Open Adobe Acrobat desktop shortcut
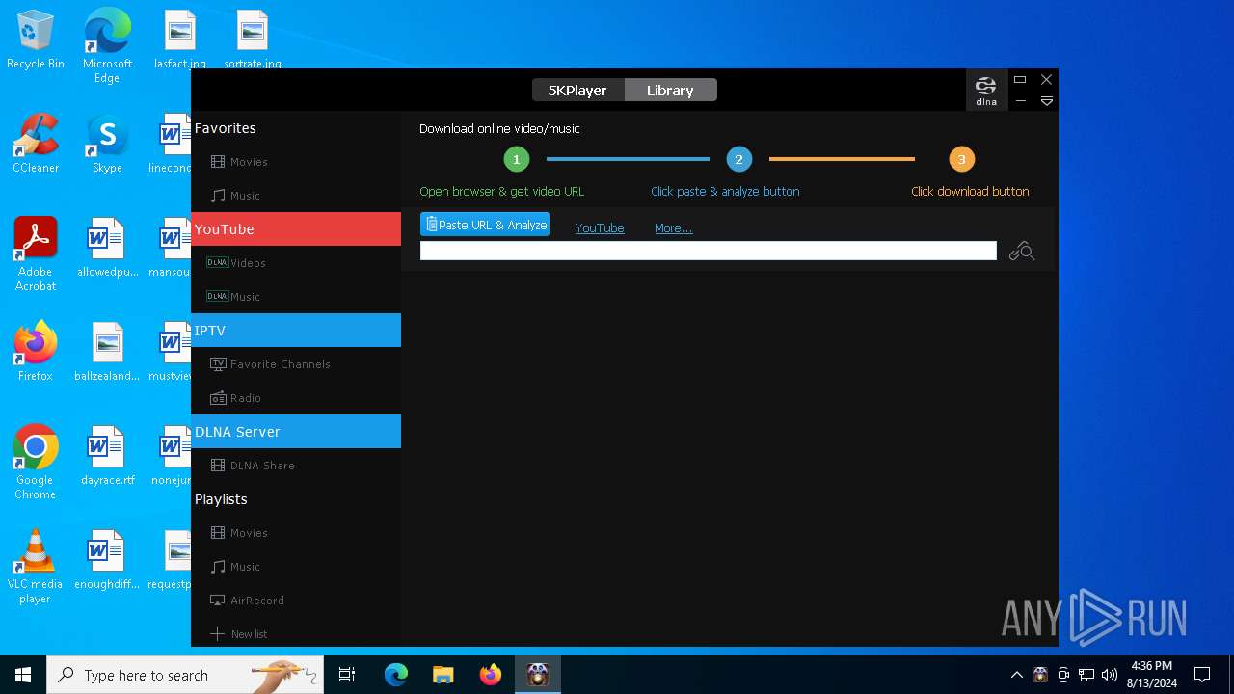 click(x=36, y=254)
